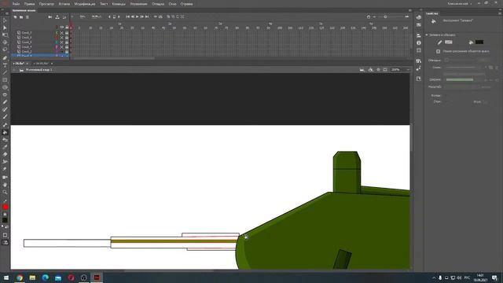The height and width of the screenshot is (283, 503).
Task: Open the Edit Symbols dropdown above stage
Action: 371,70
